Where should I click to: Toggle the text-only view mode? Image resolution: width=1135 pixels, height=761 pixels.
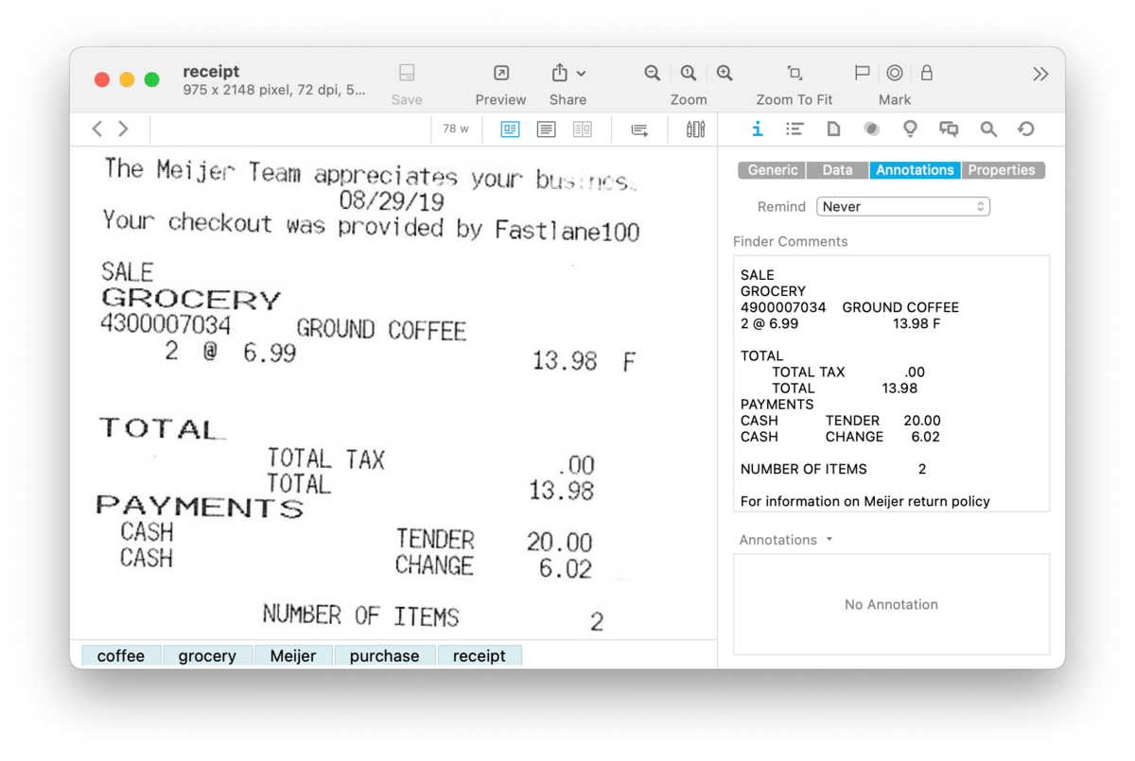tap(546, 130)
